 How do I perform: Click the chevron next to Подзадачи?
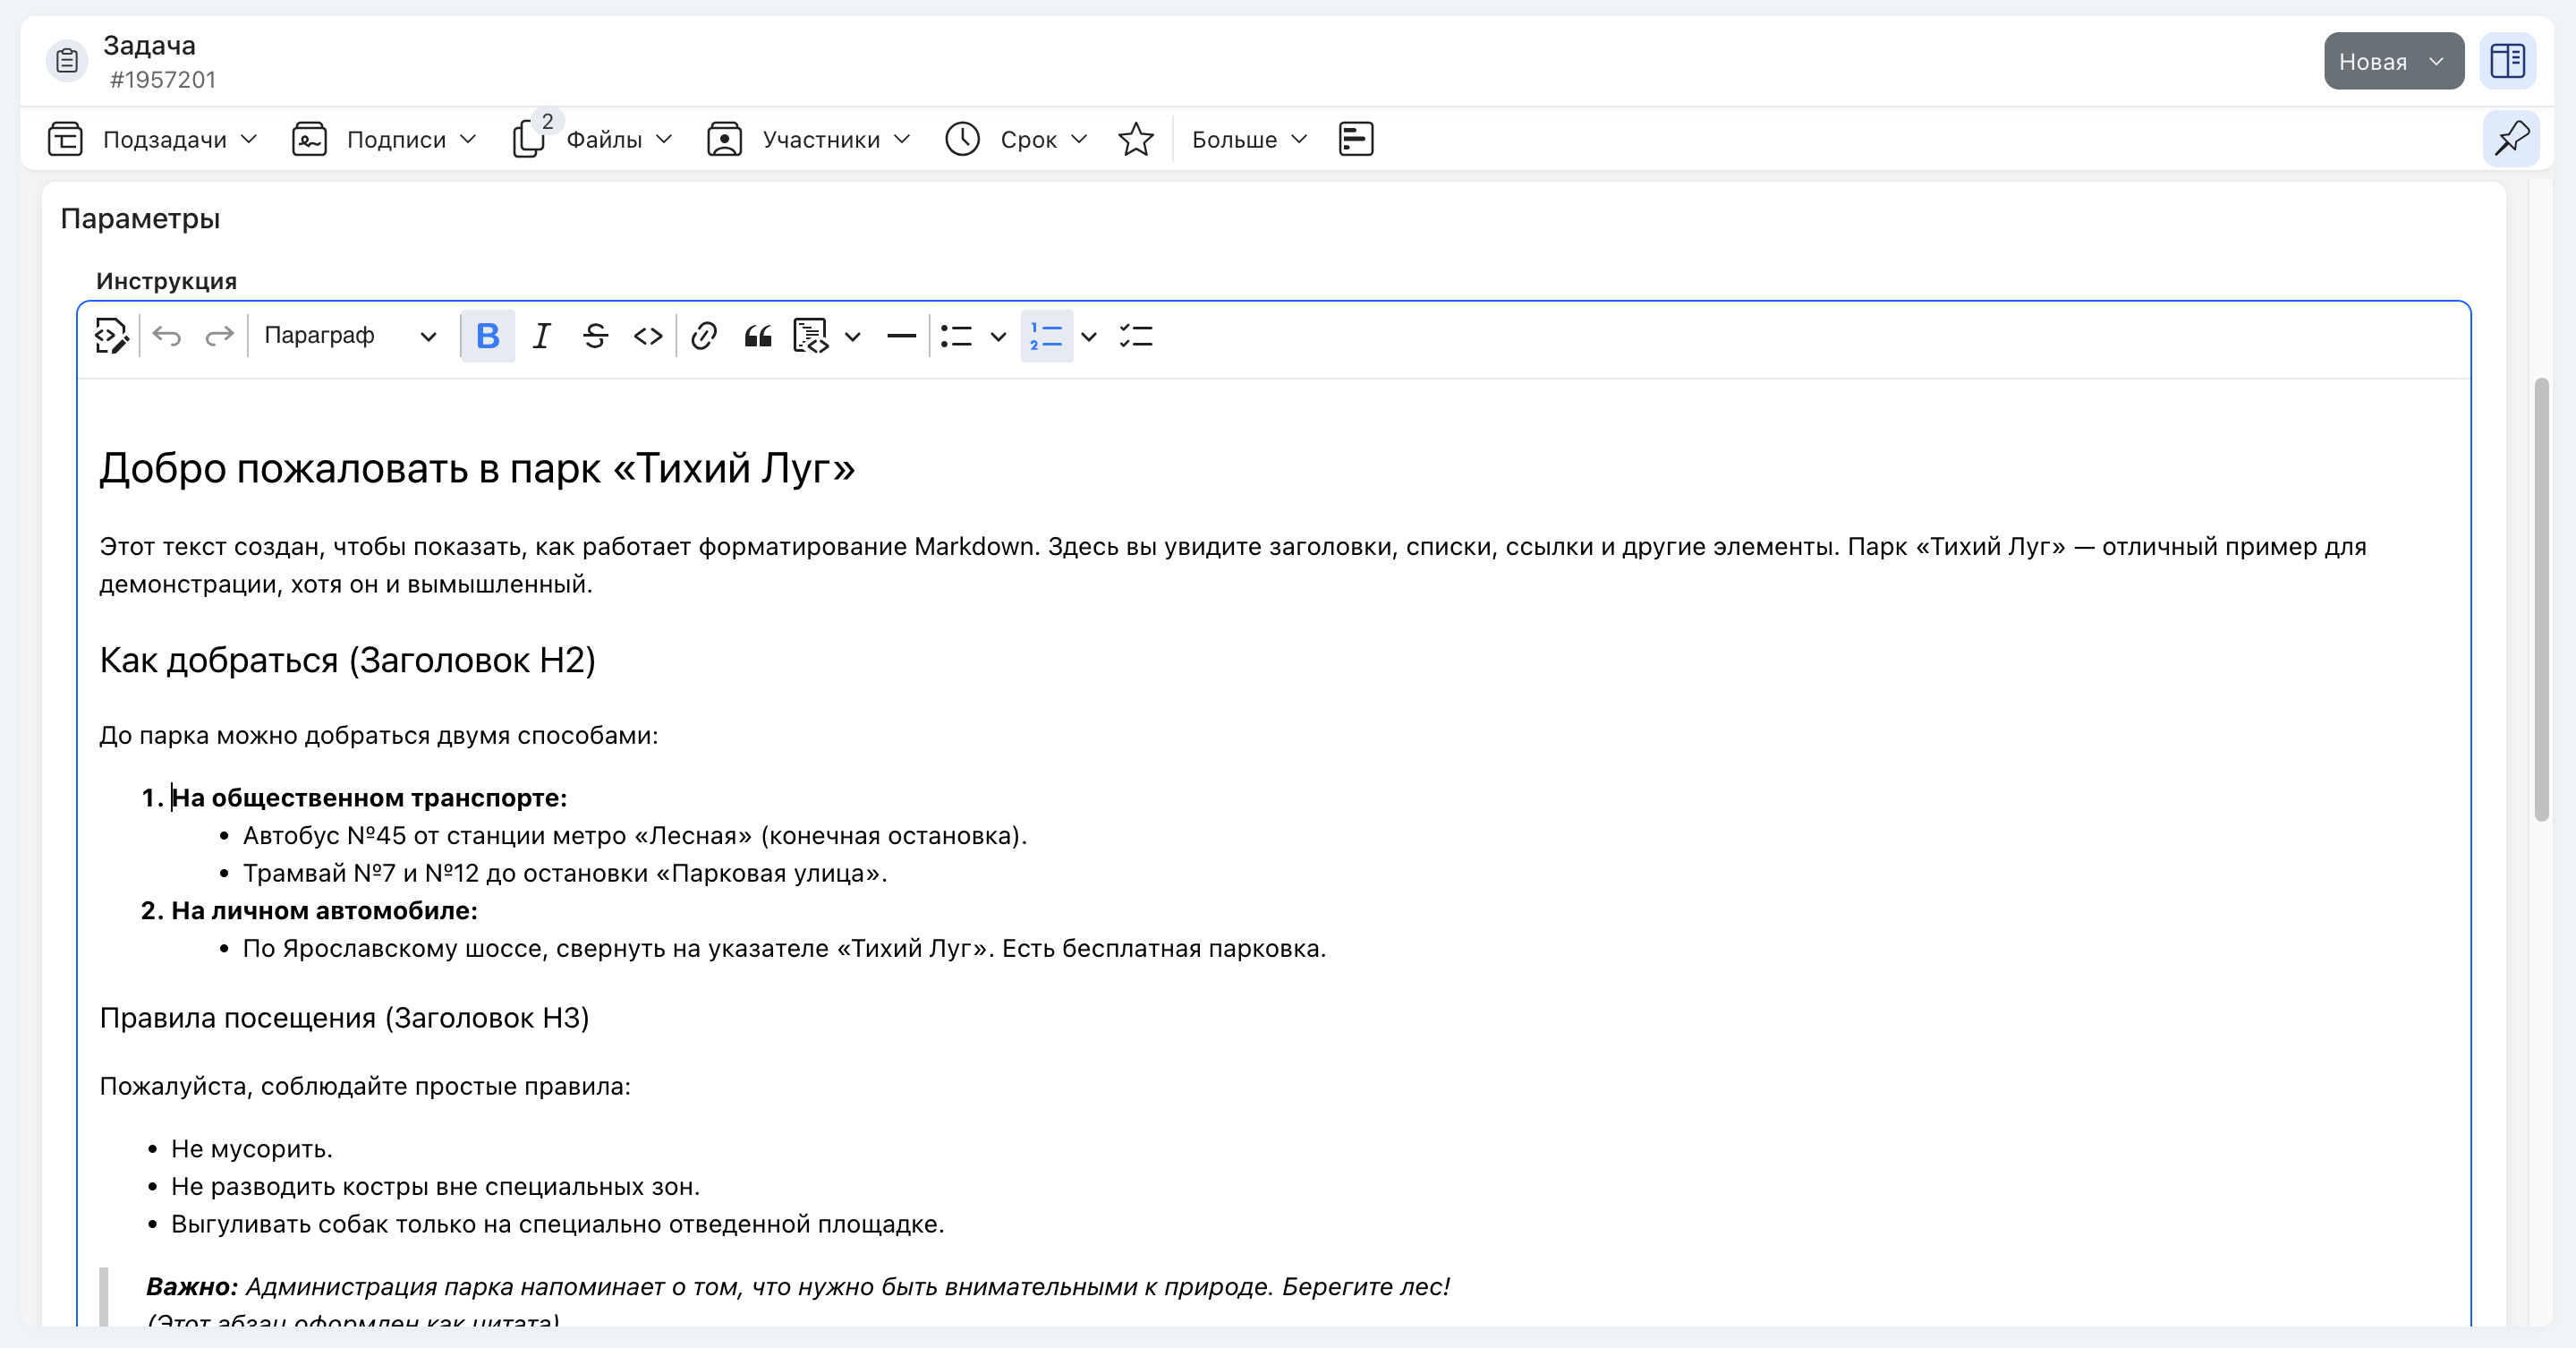point(249,139)
